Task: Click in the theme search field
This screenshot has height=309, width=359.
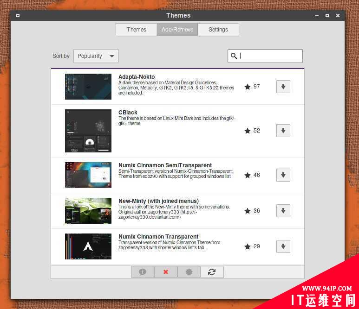Action: [x=265, y=56]
